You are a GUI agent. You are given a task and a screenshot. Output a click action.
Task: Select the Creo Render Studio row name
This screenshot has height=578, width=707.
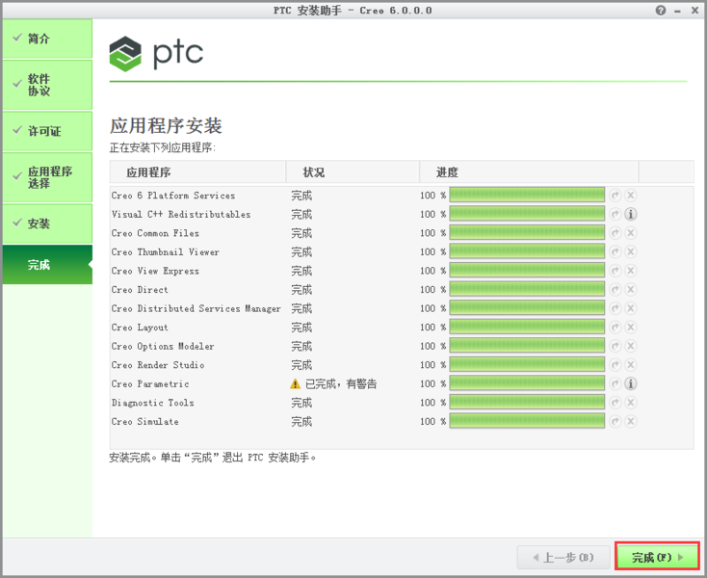pyautogui.click(x=158, y=365)
